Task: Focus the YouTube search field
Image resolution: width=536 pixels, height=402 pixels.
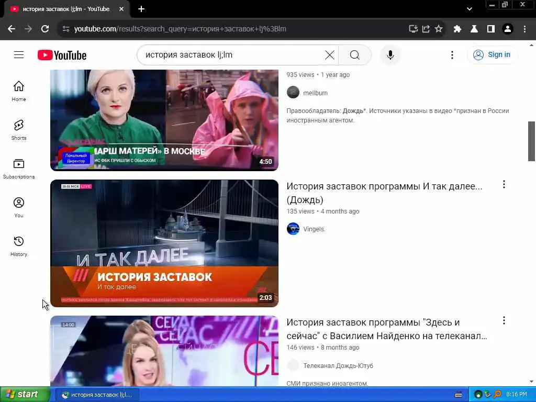Action: click(x=232, y=54)
